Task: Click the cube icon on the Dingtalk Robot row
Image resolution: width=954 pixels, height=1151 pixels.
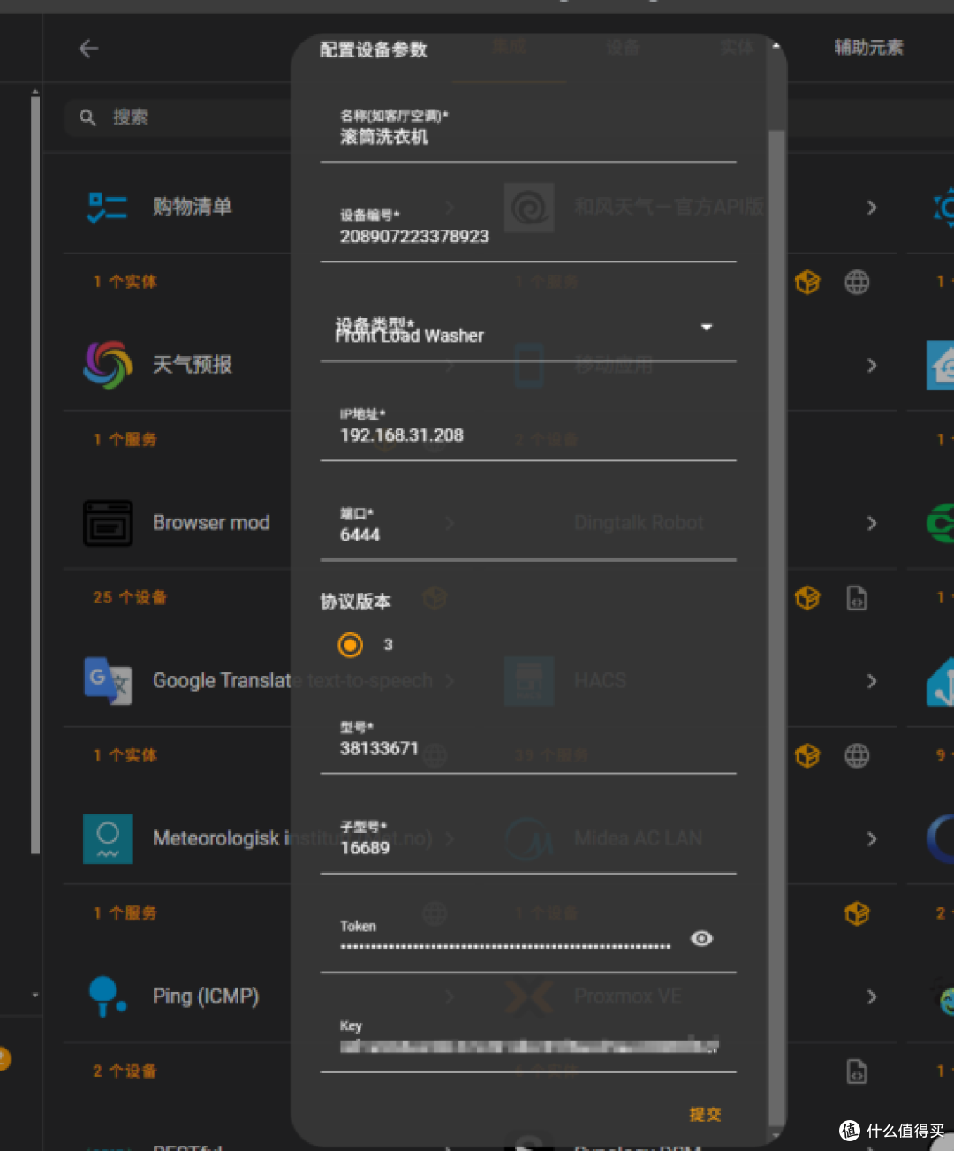Action: click(807, 598)
